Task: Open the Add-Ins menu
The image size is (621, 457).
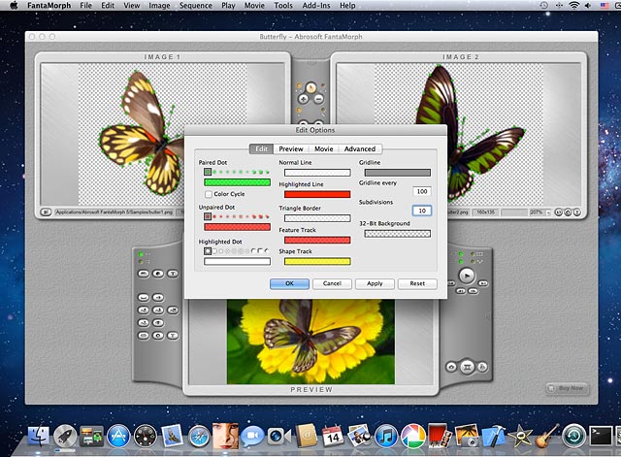Action: (x=316, y=6)
